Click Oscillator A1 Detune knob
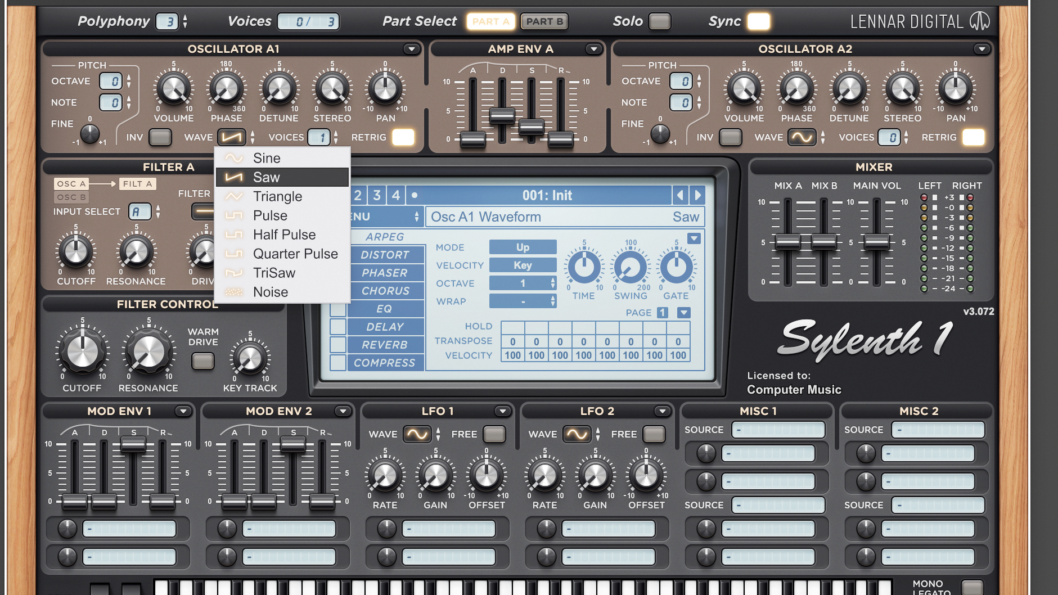Image resolution: width=1058 pixels, height=595 pixels. coord(279,88)
